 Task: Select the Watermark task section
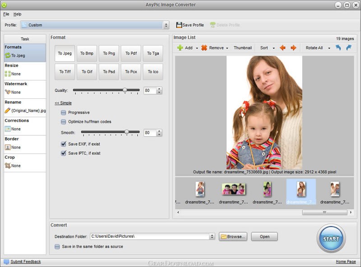[x=25, y=90]
